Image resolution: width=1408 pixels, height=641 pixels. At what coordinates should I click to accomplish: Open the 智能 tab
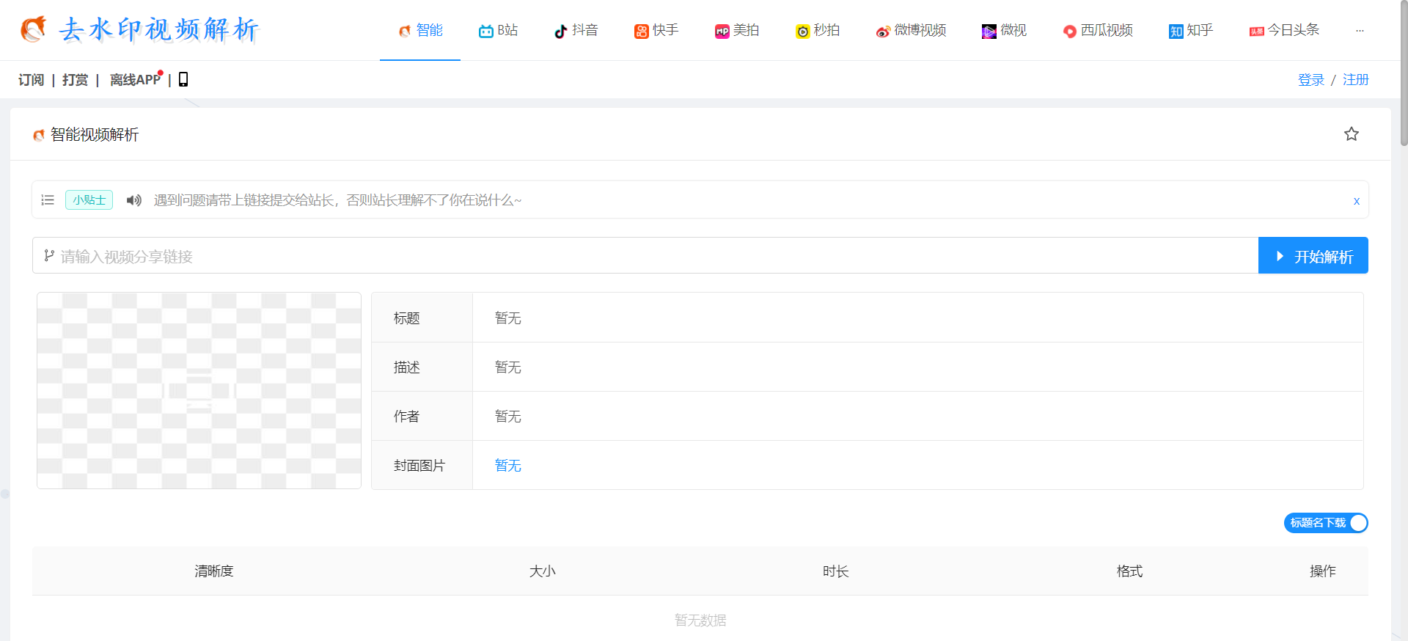coord(420,30)
